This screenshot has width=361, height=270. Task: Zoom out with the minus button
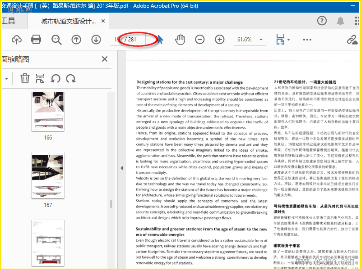pyautogui.click(x=199, y=40)
